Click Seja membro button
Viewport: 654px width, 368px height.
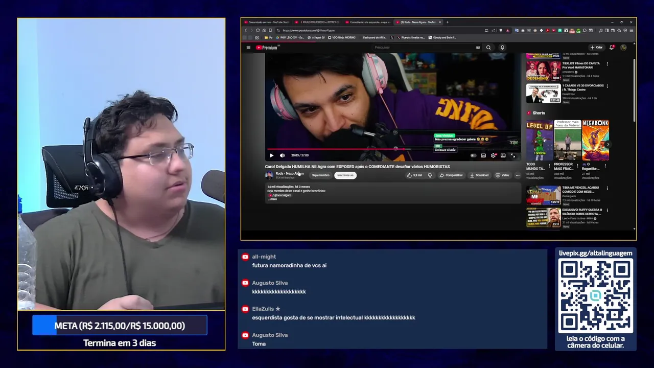tap(321, 175)
